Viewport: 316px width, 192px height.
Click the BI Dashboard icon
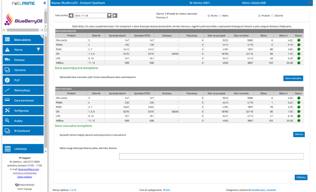coord(7,131)
